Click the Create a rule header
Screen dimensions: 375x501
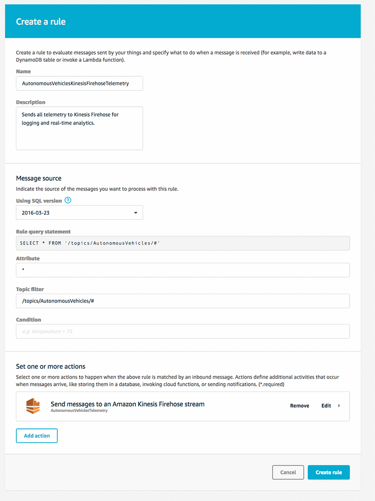[41, 22]
